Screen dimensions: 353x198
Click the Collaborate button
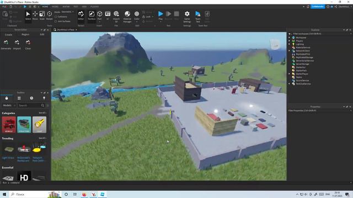[x=318, y=7]
